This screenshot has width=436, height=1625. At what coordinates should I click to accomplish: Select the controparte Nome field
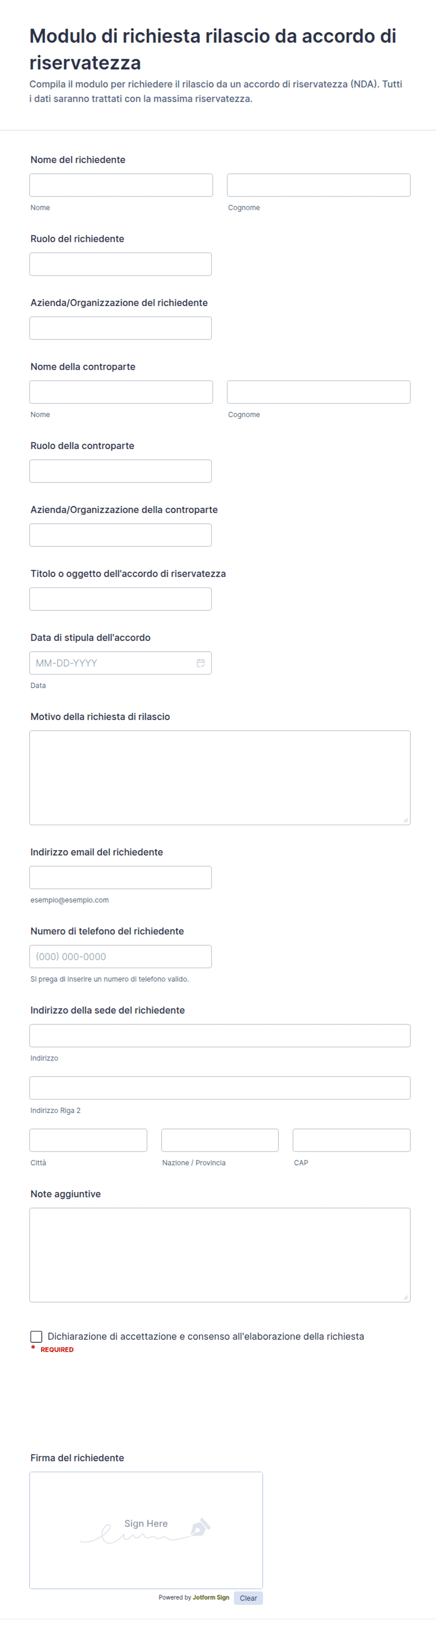click(121, 392)
